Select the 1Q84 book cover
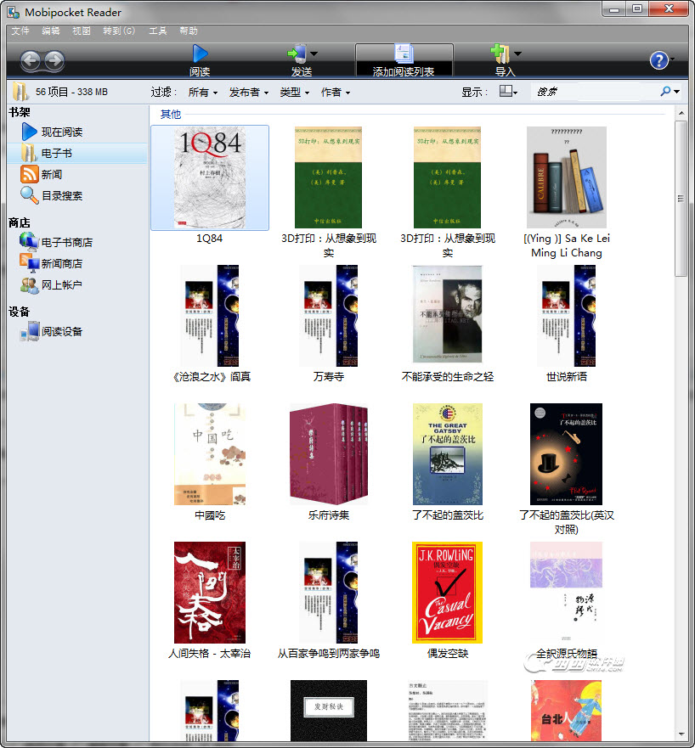695x748 pixels. click(209, 178)
